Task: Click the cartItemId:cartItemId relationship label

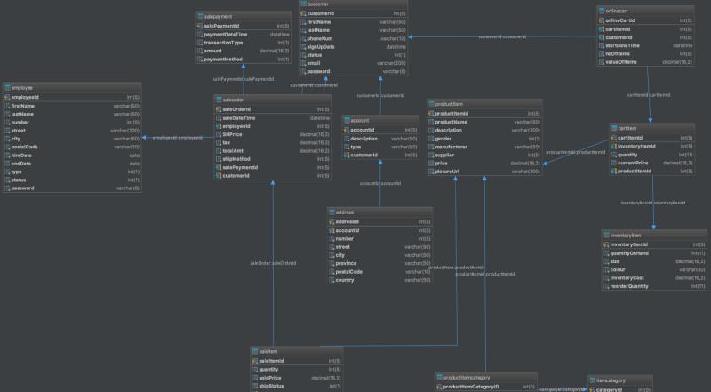Action: [649, 94]
